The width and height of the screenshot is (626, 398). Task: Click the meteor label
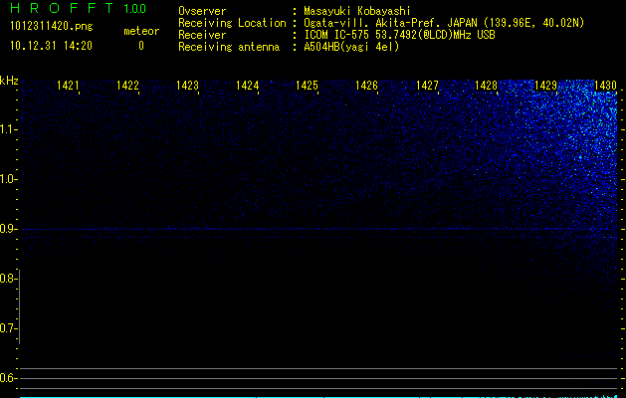click(141, 31)
